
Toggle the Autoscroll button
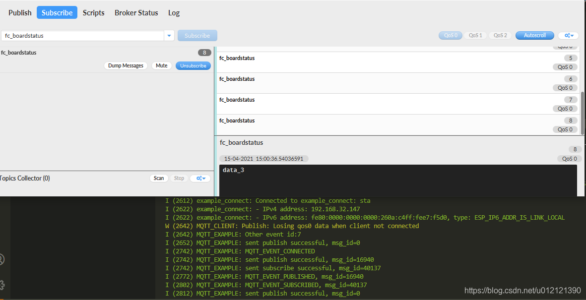534,36
